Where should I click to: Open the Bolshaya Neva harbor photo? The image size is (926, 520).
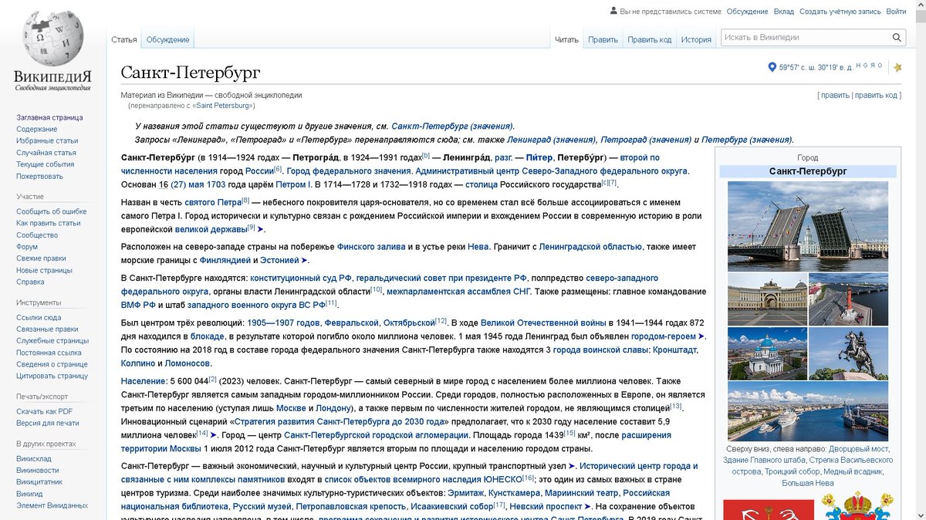[808, 411]
